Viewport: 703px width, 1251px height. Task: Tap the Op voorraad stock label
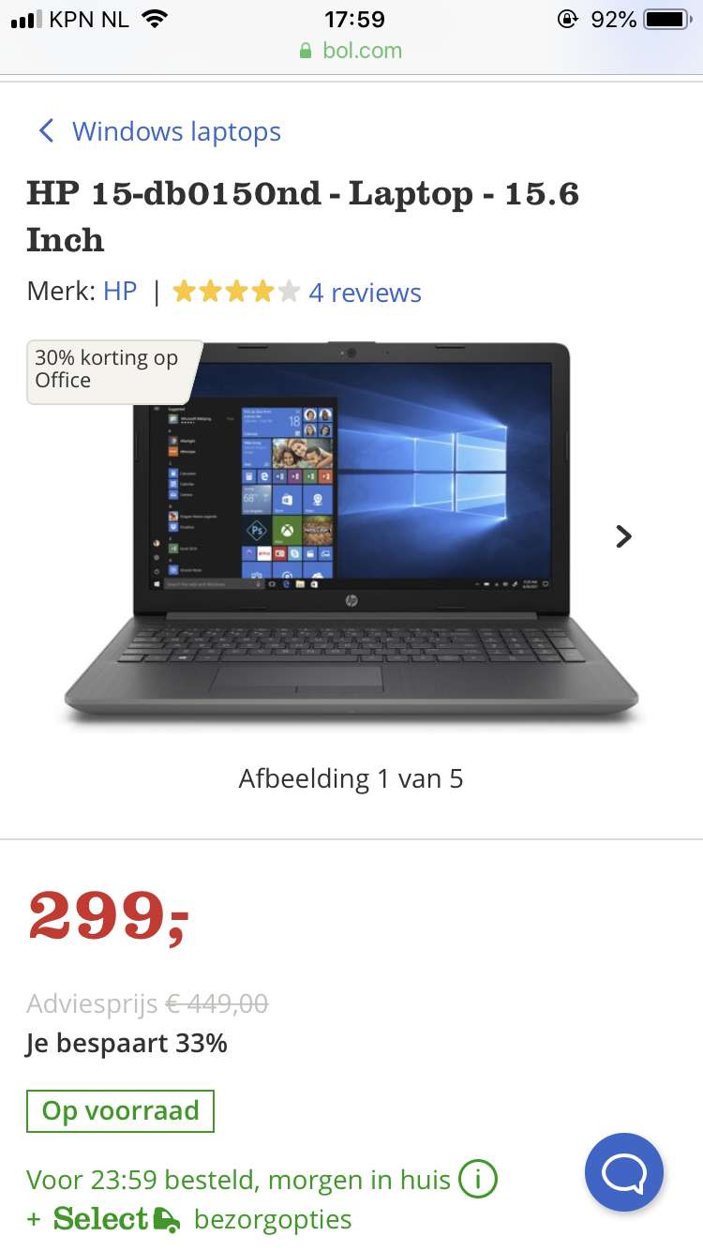pos(120,1111)
